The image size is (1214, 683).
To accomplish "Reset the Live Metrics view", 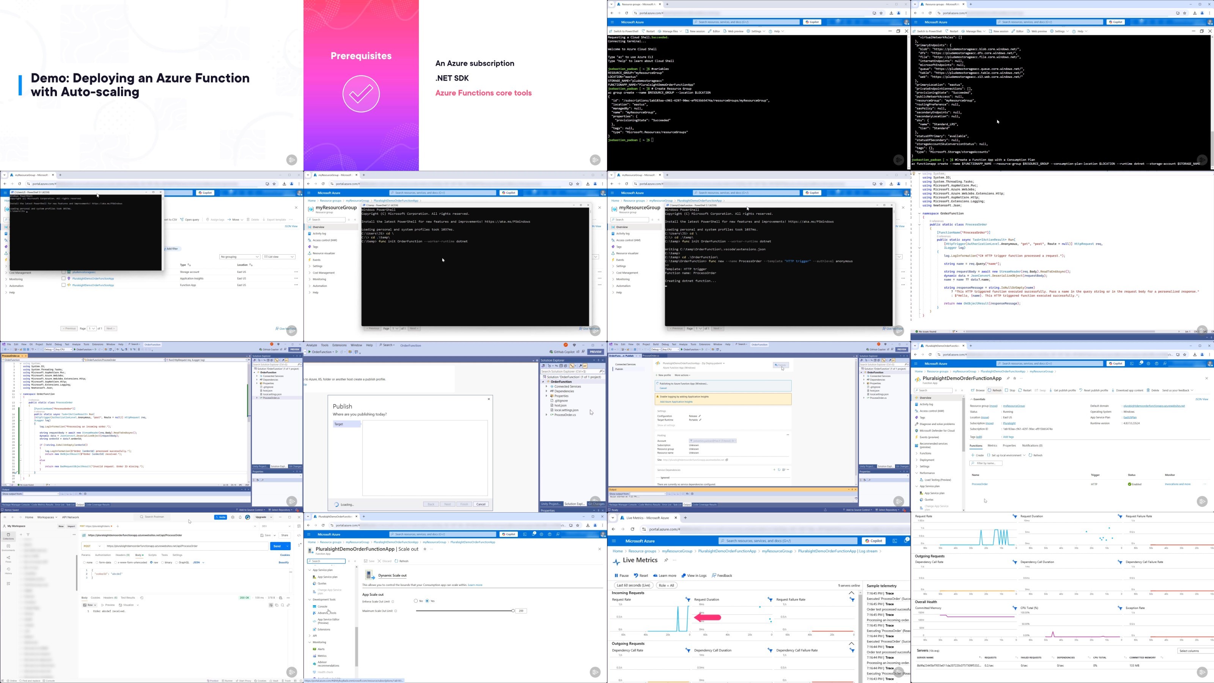I will (641, 576).
